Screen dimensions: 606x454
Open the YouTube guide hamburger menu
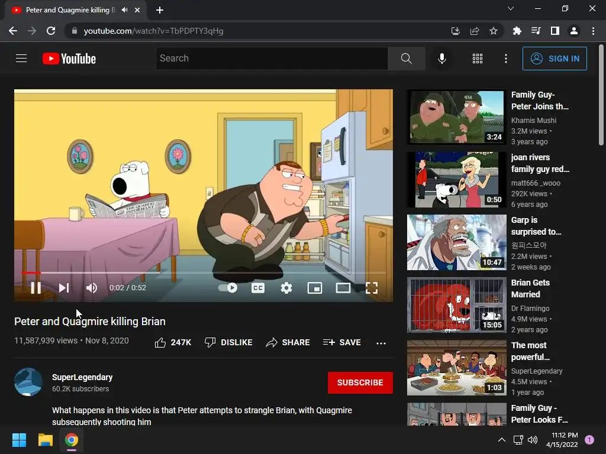pyautogui.click(x=21, y=59)
